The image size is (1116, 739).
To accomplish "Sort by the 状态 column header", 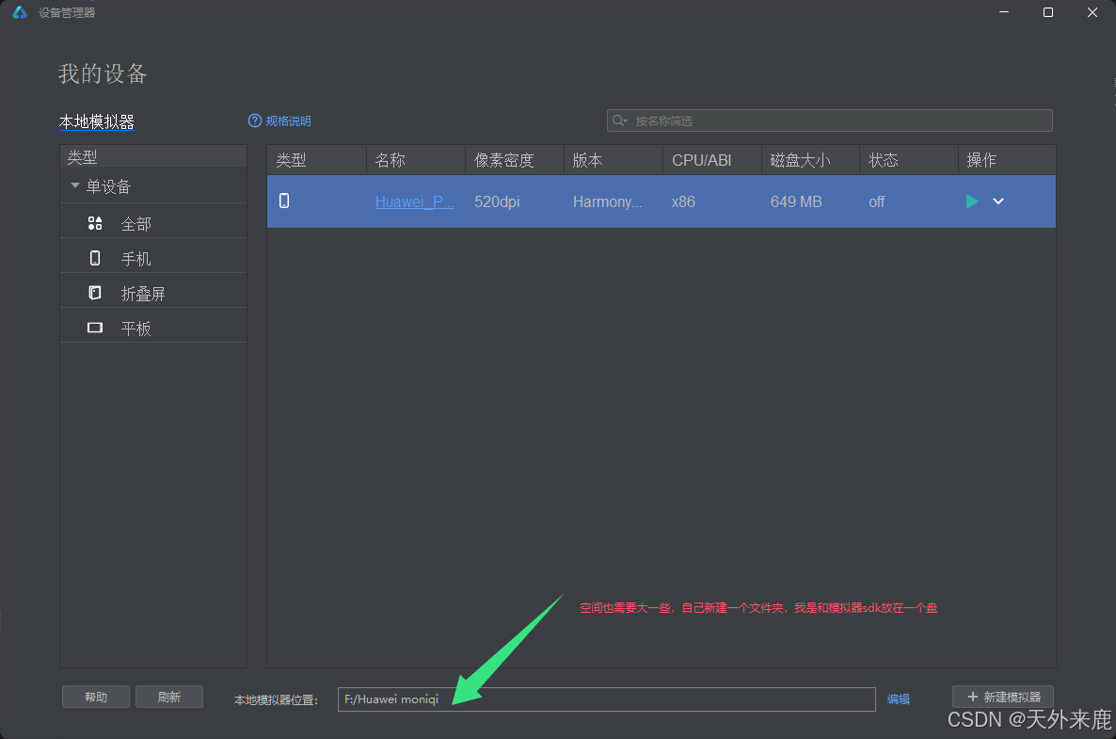I will click(909, 160).
